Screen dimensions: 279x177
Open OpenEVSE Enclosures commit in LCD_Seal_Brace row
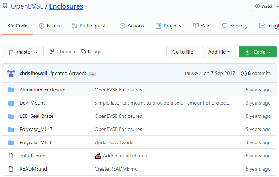pyautogui.click(x=118, y=116)
